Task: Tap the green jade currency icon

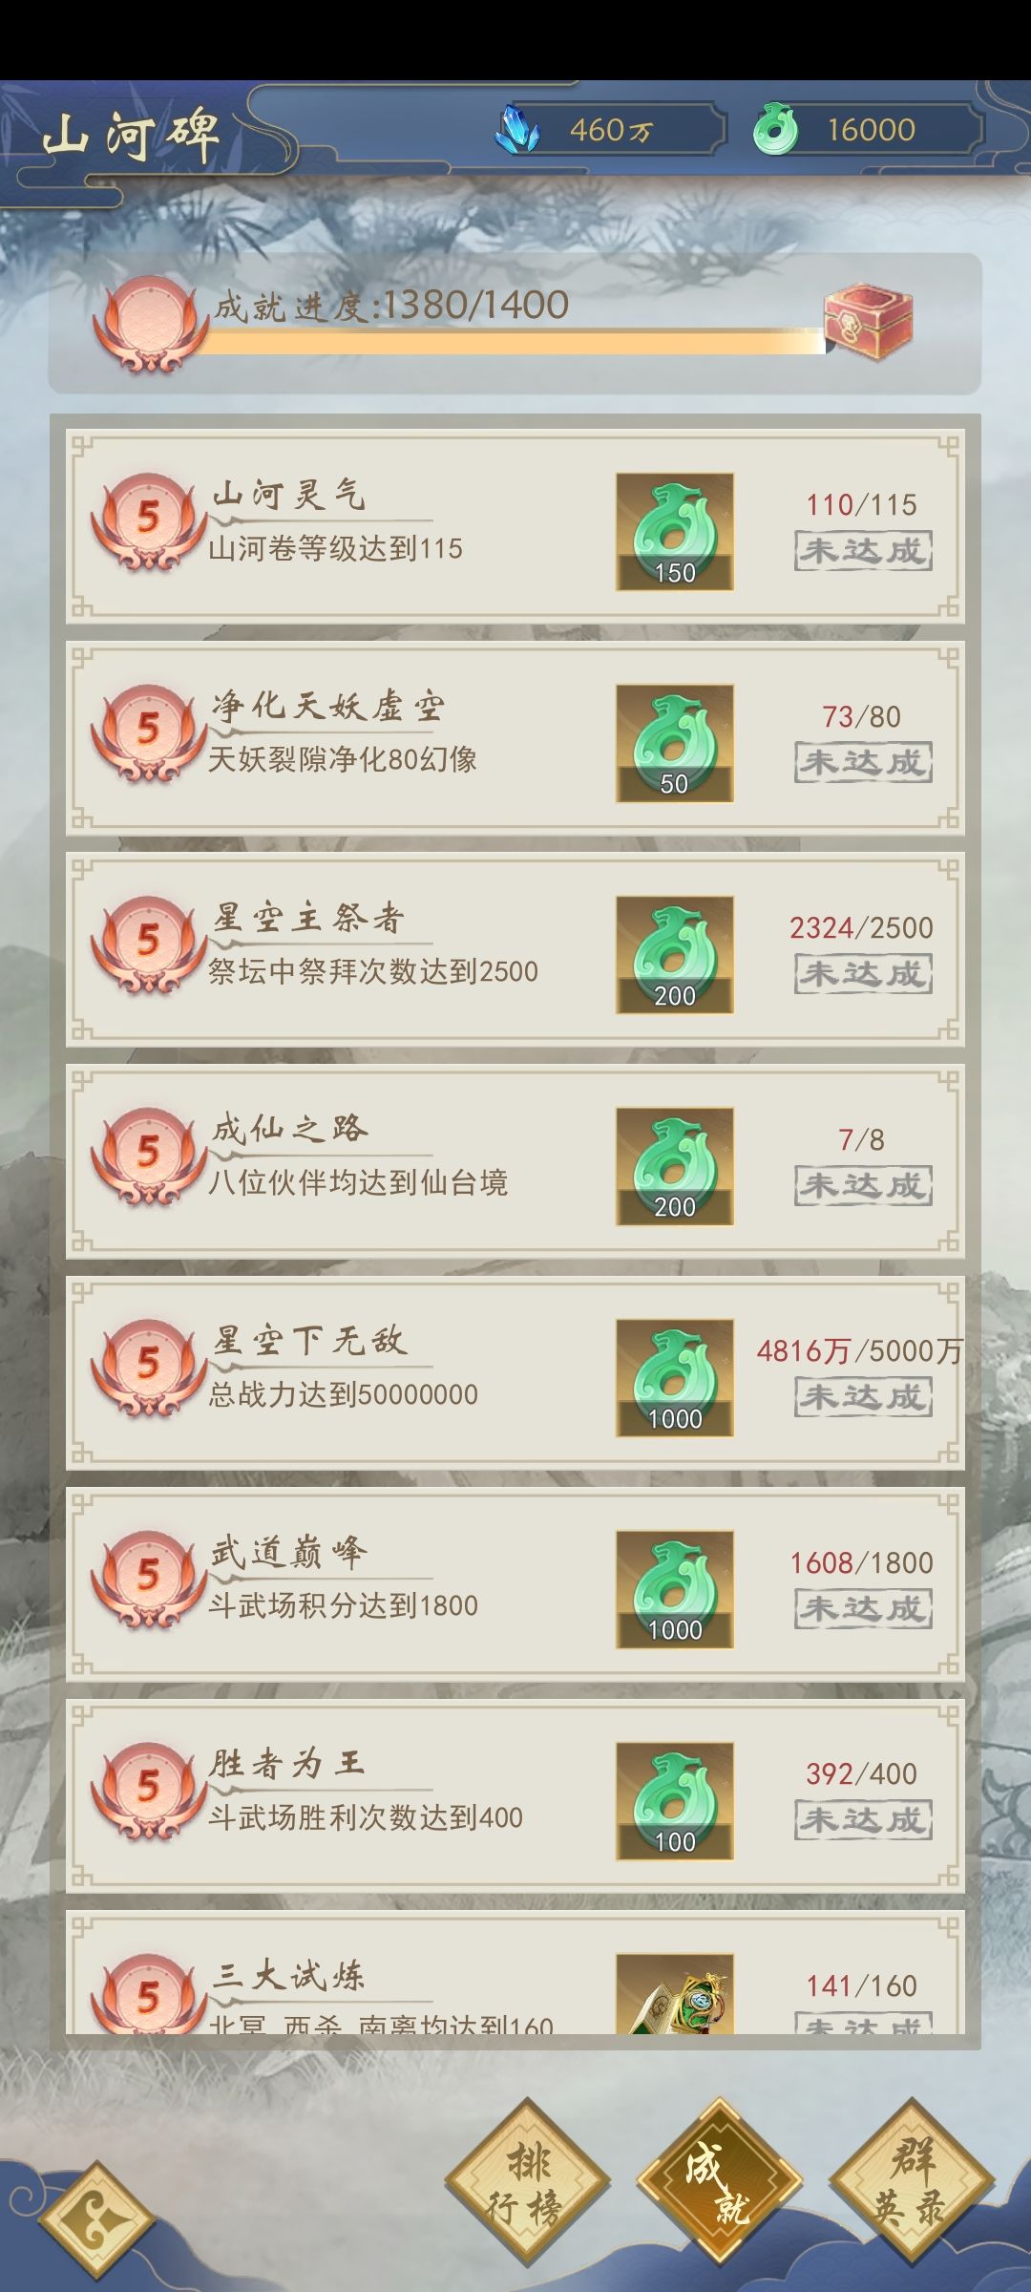Action: coord(775,129)
